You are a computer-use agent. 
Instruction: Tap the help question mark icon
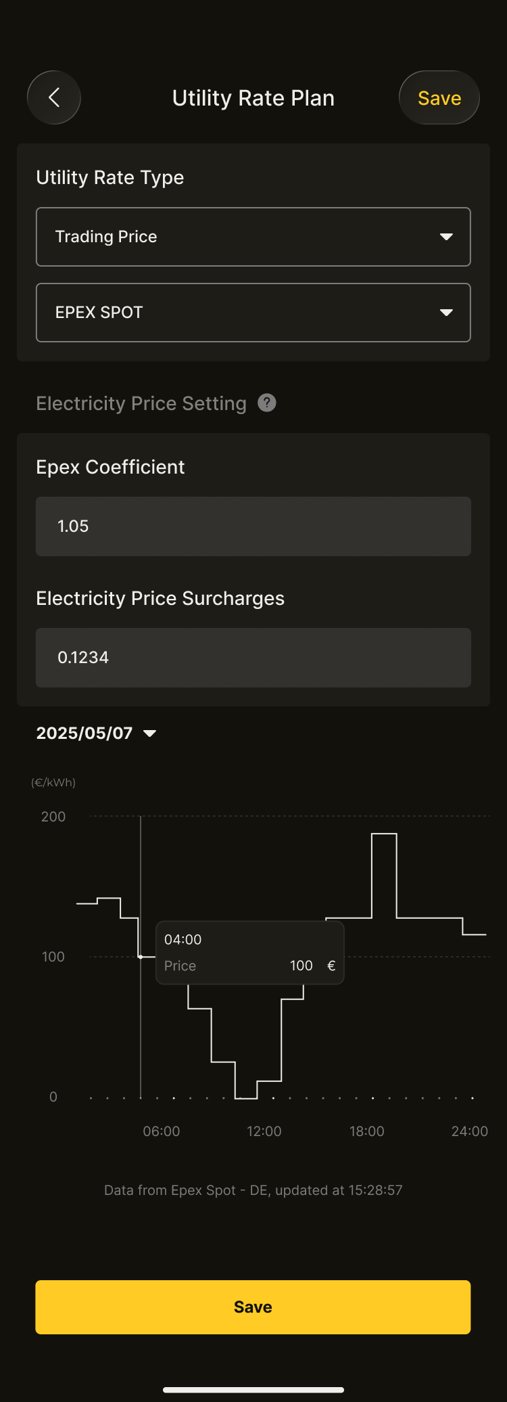267,403
